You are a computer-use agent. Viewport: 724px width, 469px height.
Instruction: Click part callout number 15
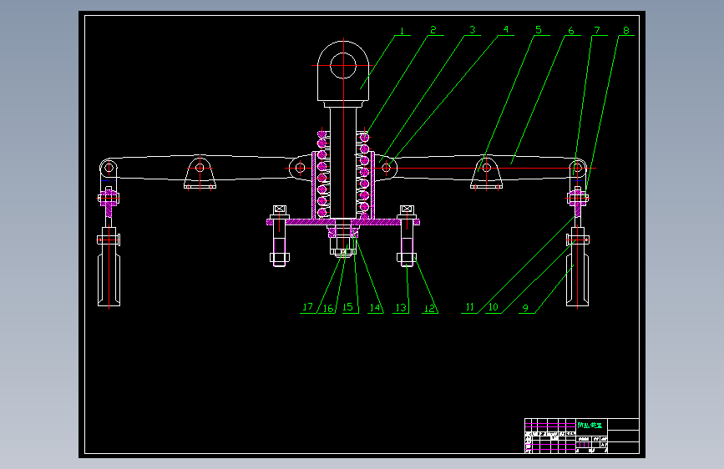pyautogui.click(x=347, y=307)
